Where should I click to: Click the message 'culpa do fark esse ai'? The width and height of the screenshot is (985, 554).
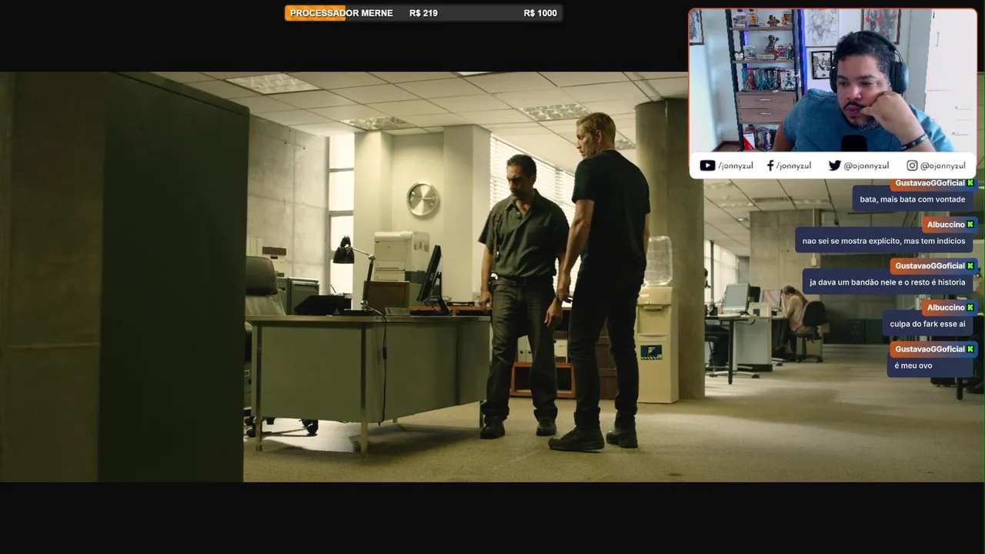tap(927, 324)
